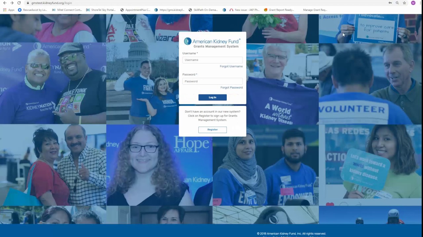Screen dimensions: 423x237
Task: Click the American Kidney Fund logo
Action: (212, 41)
